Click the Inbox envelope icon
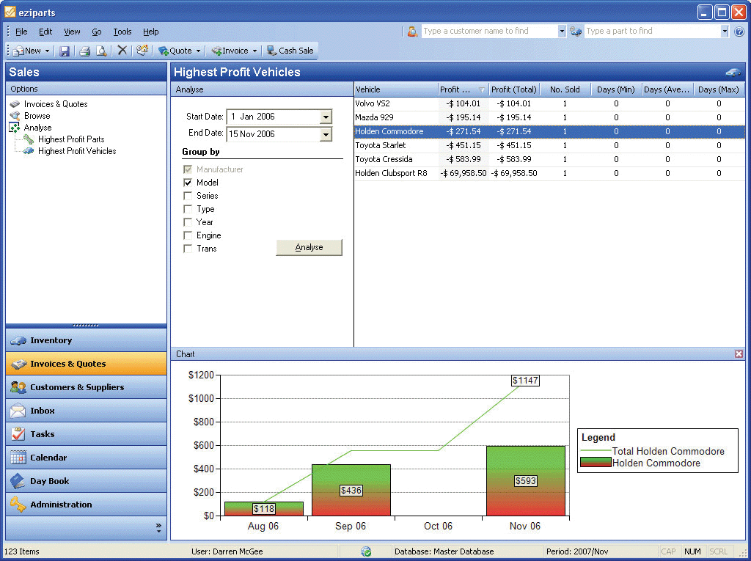Viewport: 751px width, 561px height. pyautogui.click(x=18, y=411)
